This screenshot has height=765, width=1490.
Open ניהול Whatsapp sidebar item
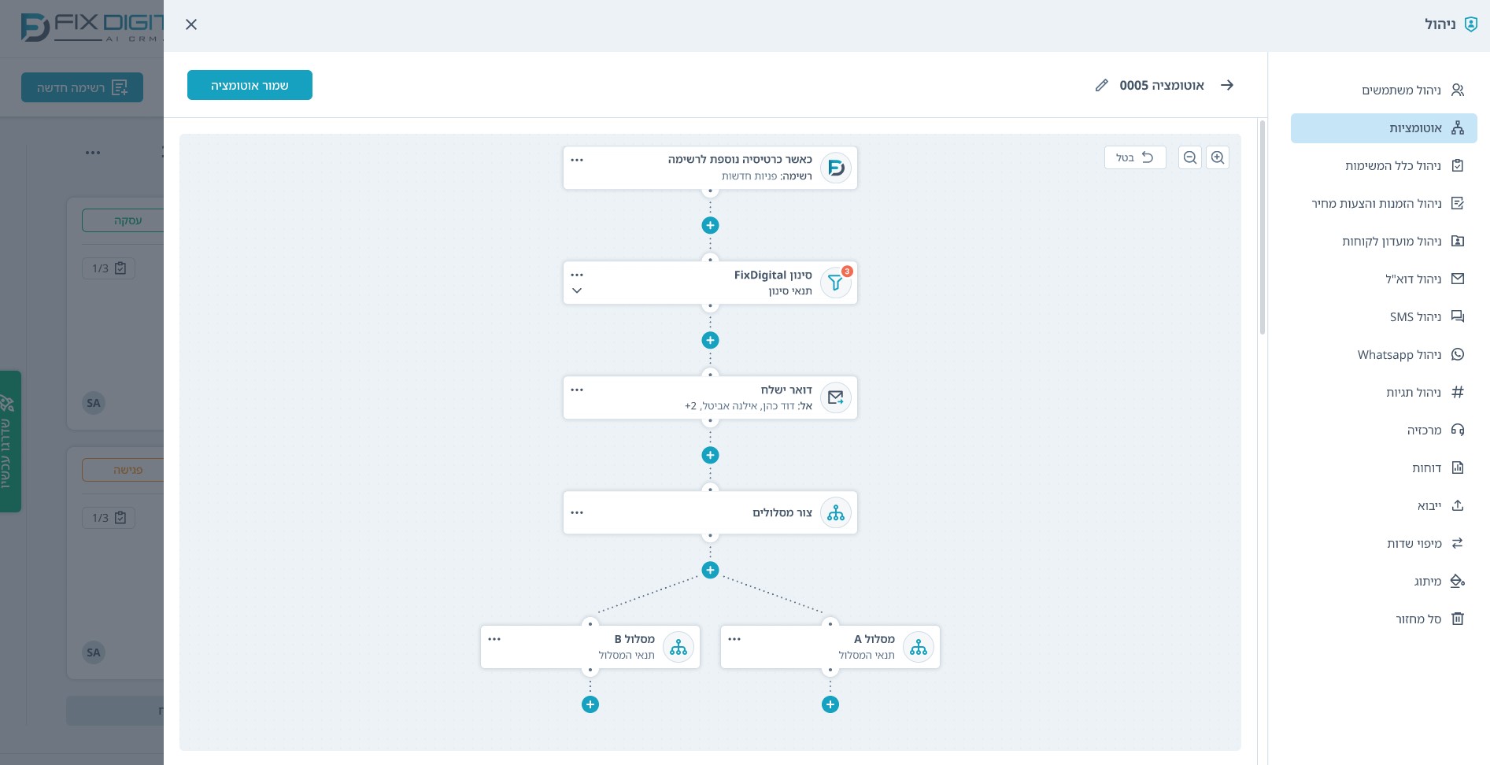coord(1384,355)
